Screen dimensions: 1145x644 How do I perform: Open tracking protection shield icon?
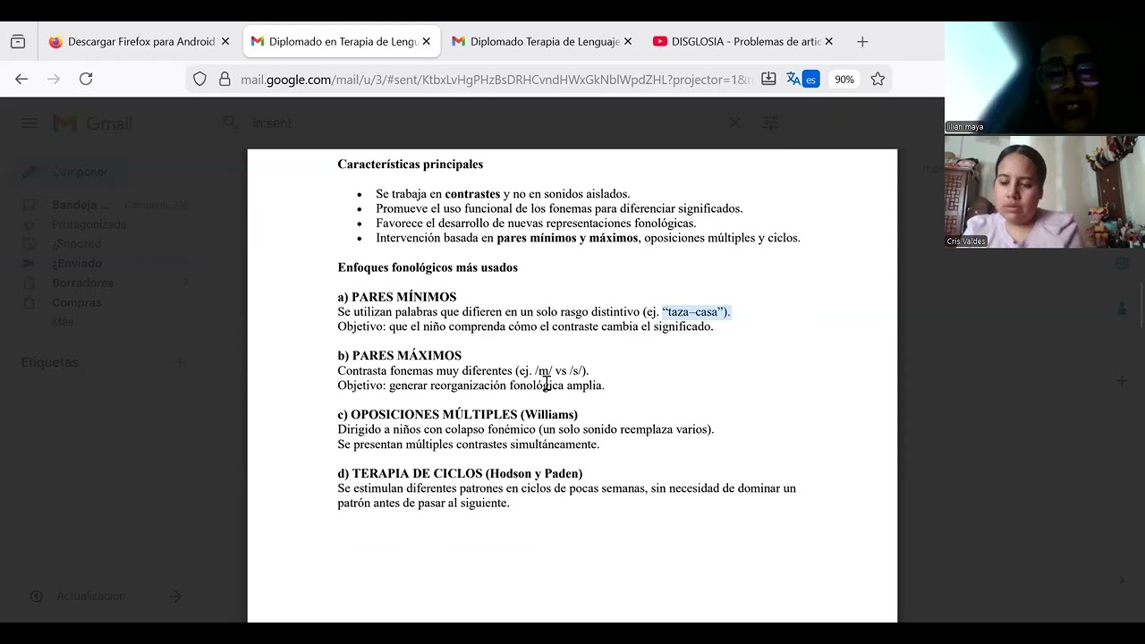[x=199, y=80]
